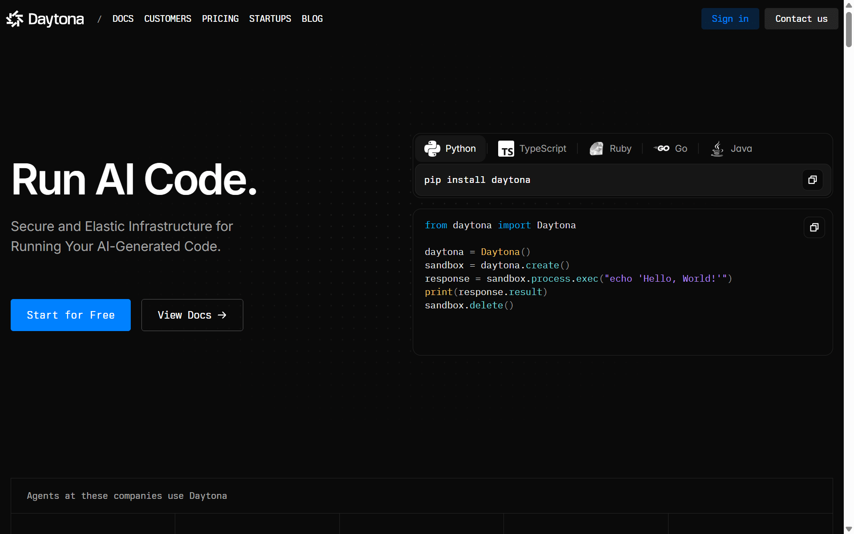
Task: Click the Start for Free button
Action: point(71,315)
